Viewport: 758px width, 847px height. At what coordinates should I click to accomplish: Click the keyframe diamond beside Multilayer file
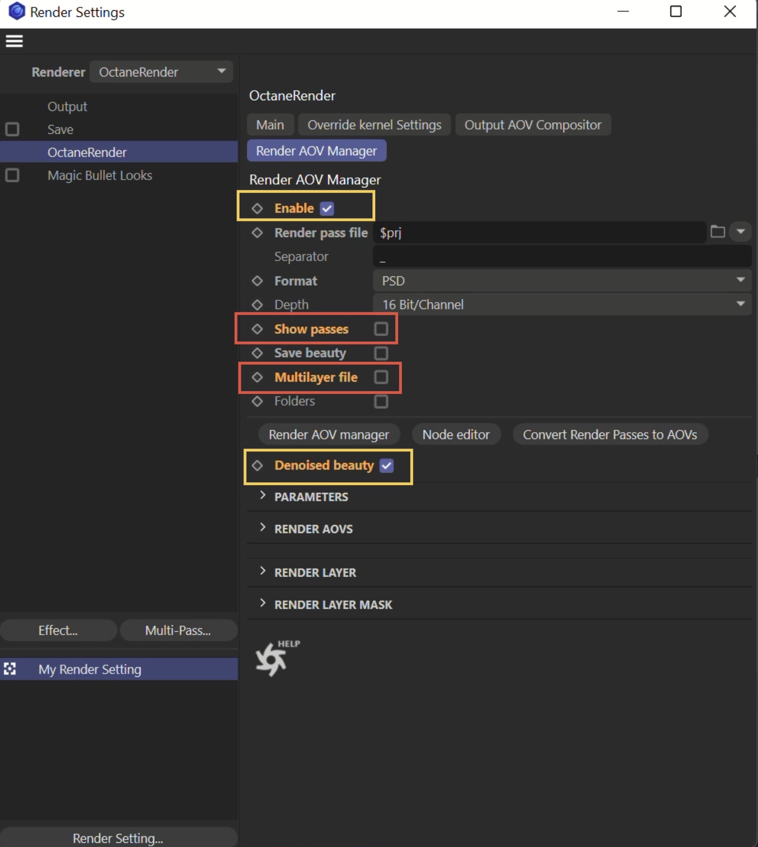257,377
